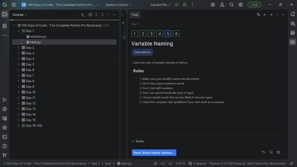
Task: Open Task panel options menu
Action: point(277,14)
